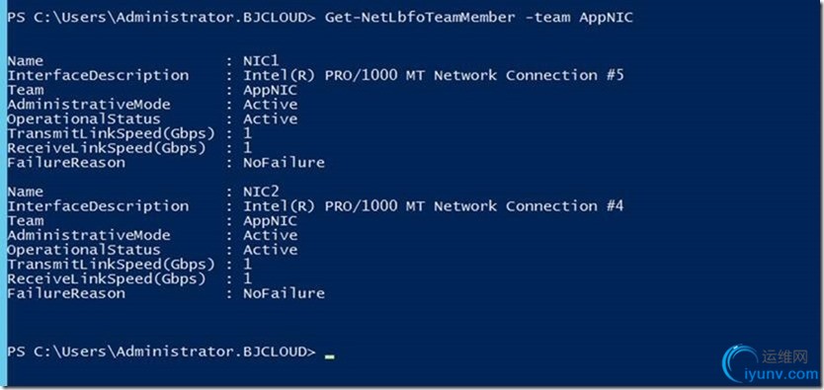The image size is (824, 390).
Task: Click the second OperationalStatus label
Action: click(x=84, y=250)
